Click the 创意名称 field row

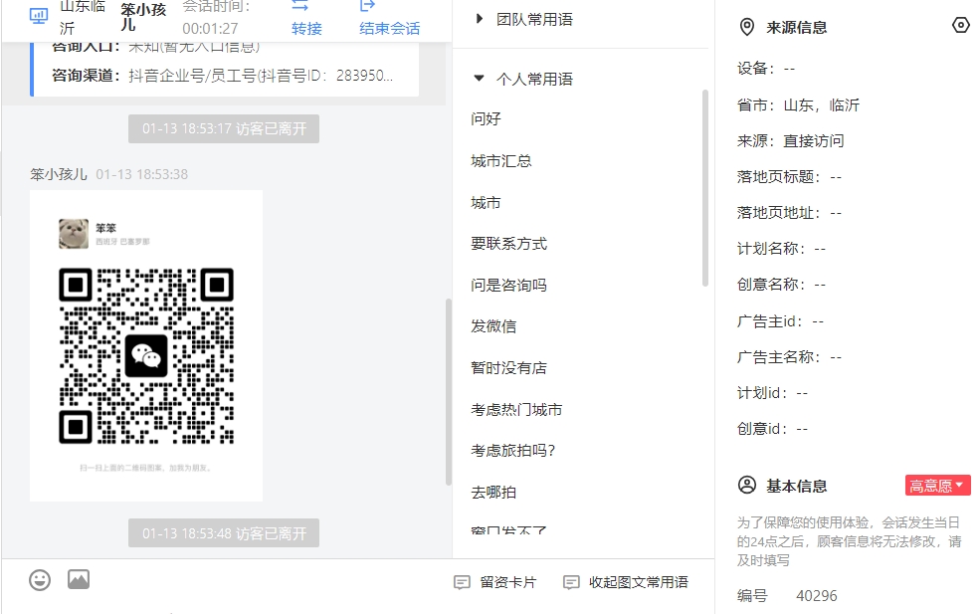782,285
